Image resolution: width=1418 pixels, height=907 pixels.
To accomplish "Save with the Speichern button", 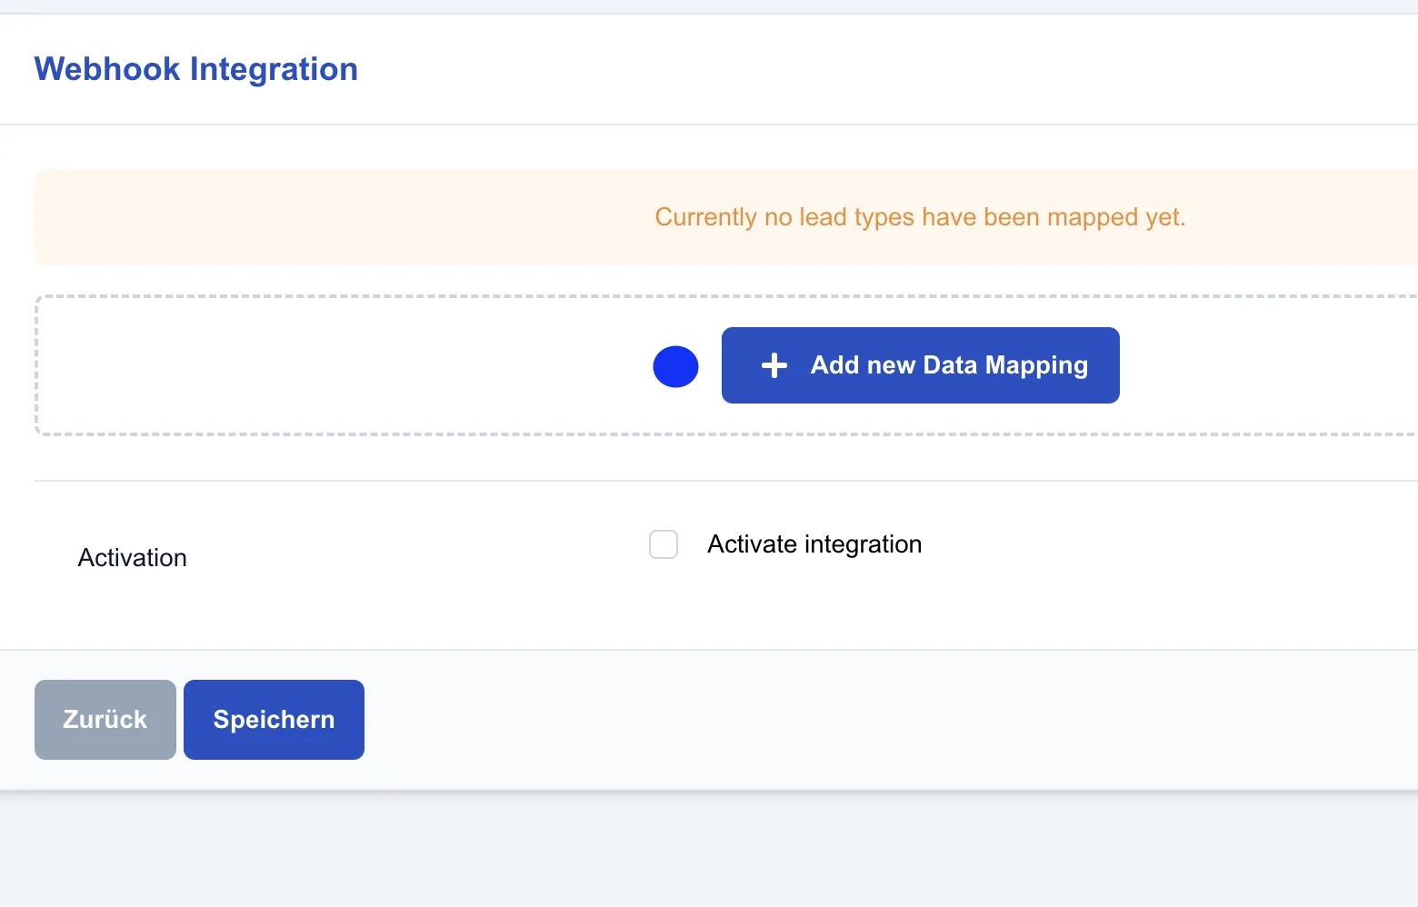I will pos(274,720).
